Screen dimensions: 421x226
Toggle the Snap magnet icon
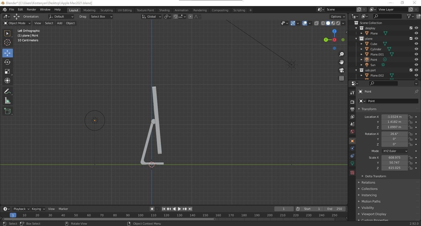click(175, 17)
